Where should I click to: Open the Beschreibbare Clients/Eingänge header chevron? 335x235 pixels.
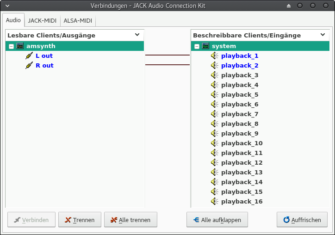[323, 35]
